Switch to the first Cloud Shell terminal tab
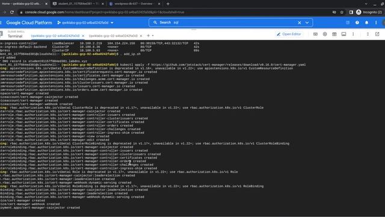The image size is (385, 217). click(x=55, y=36)
